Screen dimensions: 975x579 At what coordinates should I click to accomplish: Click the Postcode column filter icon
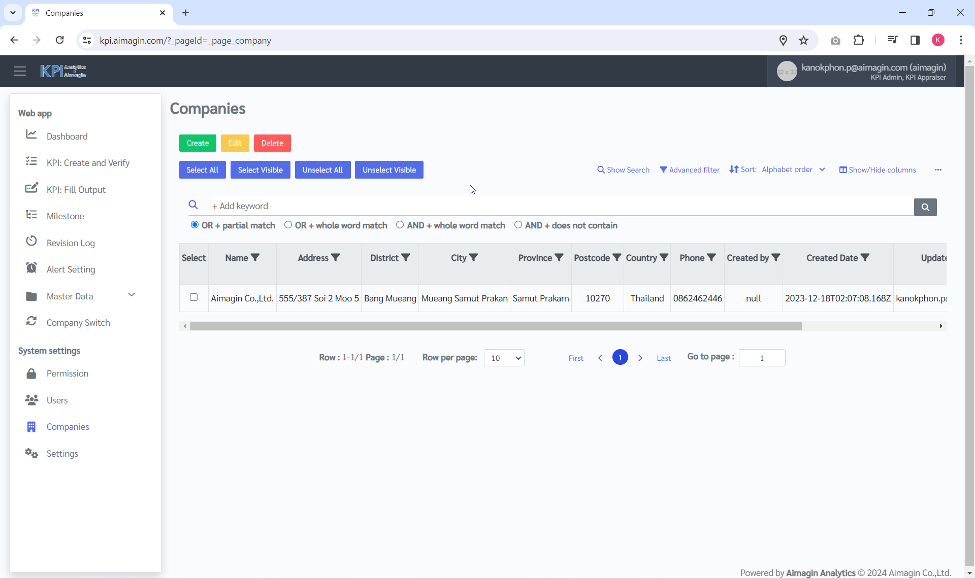[x=616, y=258]
